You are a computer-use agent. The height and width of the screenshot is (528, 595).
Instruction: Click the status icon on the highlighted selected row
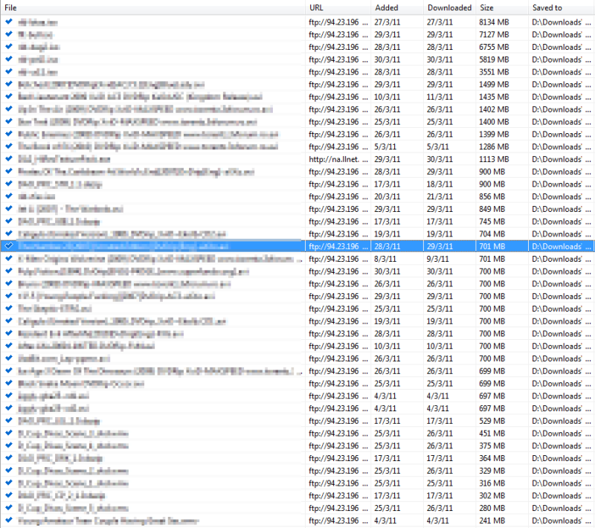click(8, 246)
